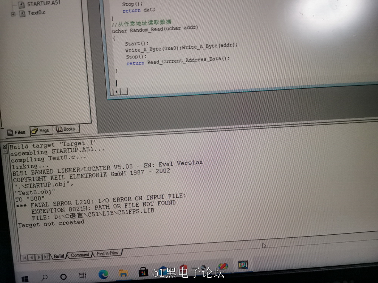
Task: Click the 'return Read_Current_Address_Data();' code line
Action: 178,61
